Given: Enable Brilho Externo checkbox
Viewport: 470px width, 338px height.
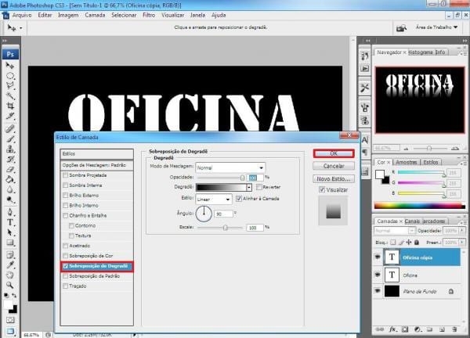Looking at the screenshot, I should tap(65, 195).
